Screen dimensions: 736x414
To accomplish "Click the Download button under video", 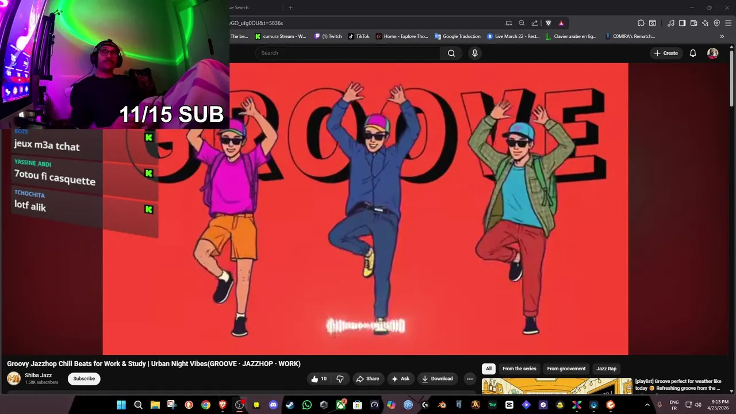I will point(437,378).
